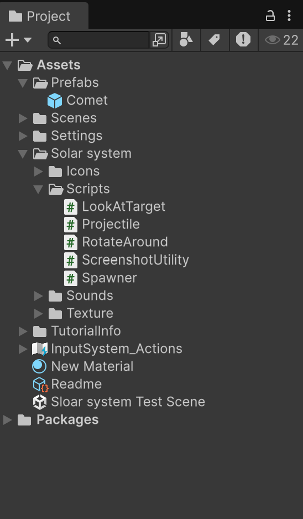Open the Search by Import Log Type icon

(243, 40)
